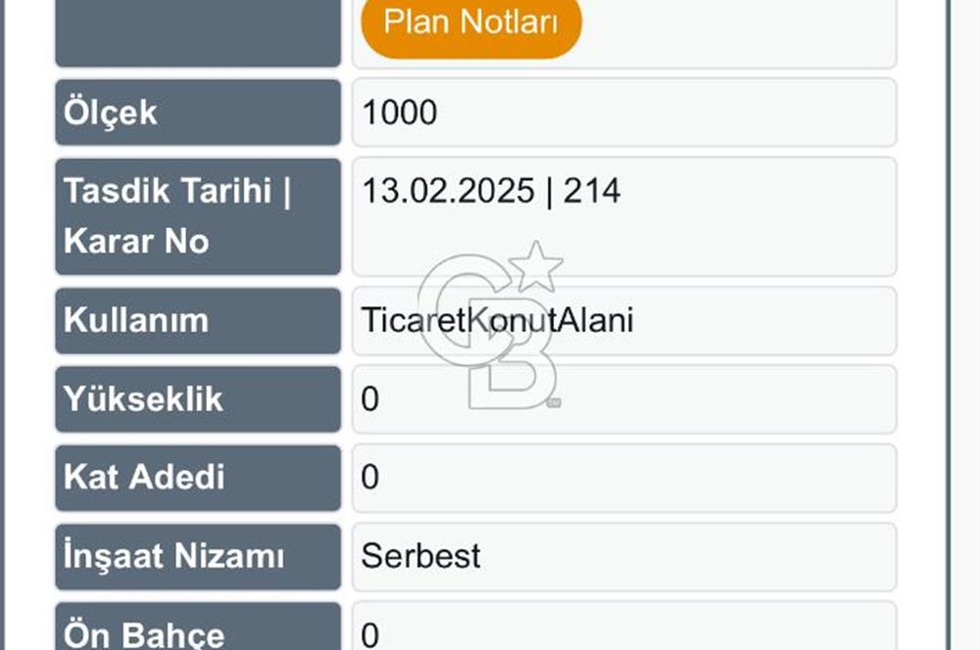Viewport: 980px width, 650px height.
Task: Select the İnşaat Nizamı label cell
Action: click(x=198, y=557)
